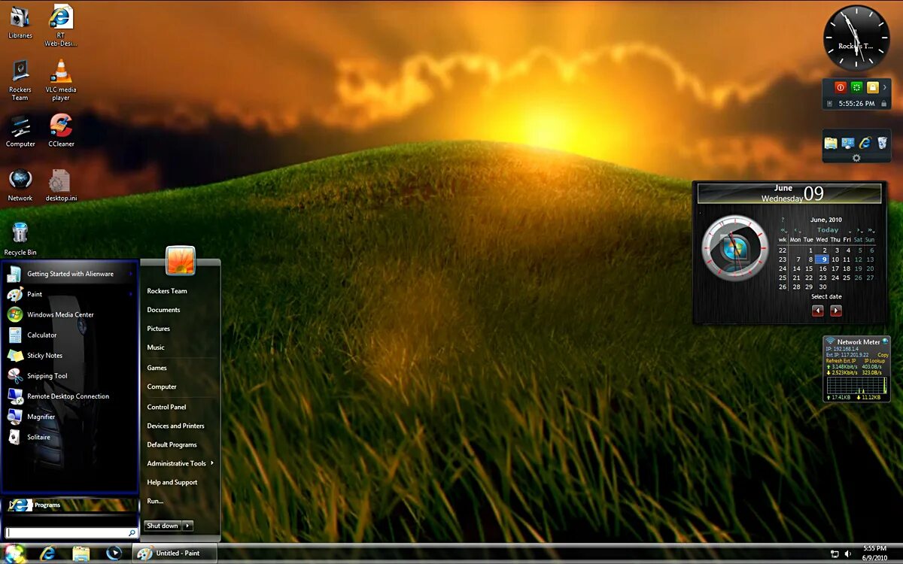Click IP Lookup in Network Meter
The image size is (903, 564).
(874, 361)
